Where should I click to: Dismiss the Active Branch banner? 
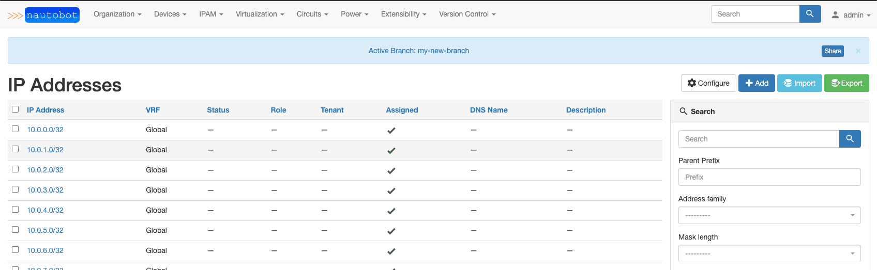point(858,51)
